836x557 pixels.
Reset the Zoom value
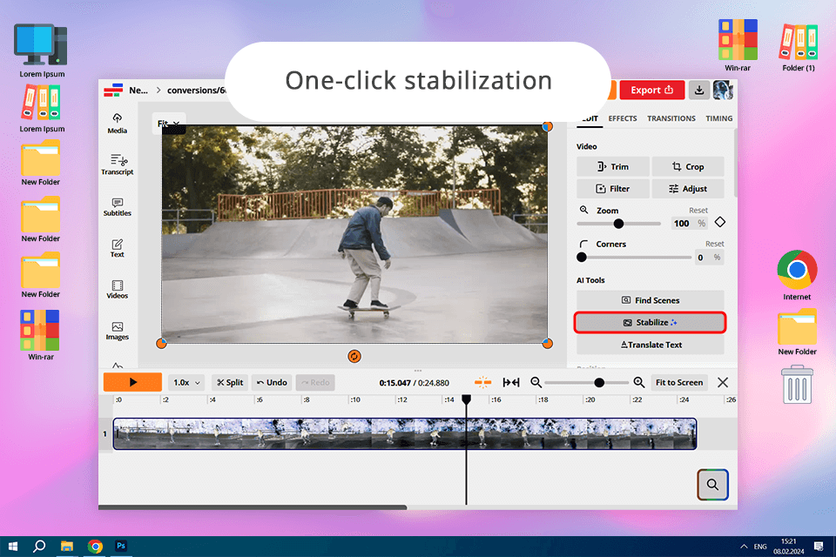[x=698, y=211]
